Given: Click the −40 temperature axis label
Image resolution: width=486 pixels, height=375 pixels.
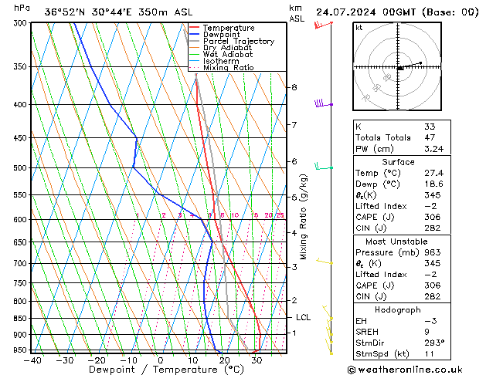Looking at the screenshot, I should point(32,360).
